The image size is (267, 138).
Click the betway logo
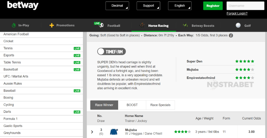(x=23, y=5)
